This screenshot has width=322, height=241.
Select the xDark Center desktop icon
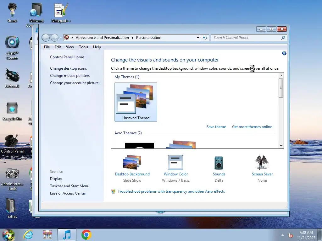point(12,48)
